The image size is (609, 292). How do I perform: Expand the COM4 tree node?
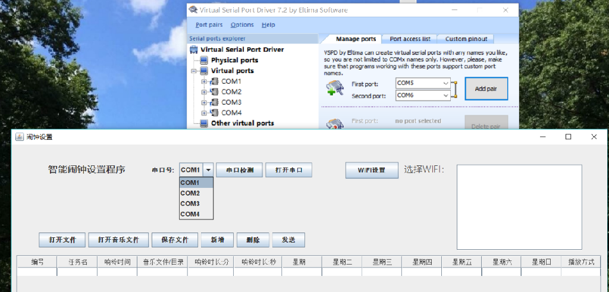[x=204, y=113]
